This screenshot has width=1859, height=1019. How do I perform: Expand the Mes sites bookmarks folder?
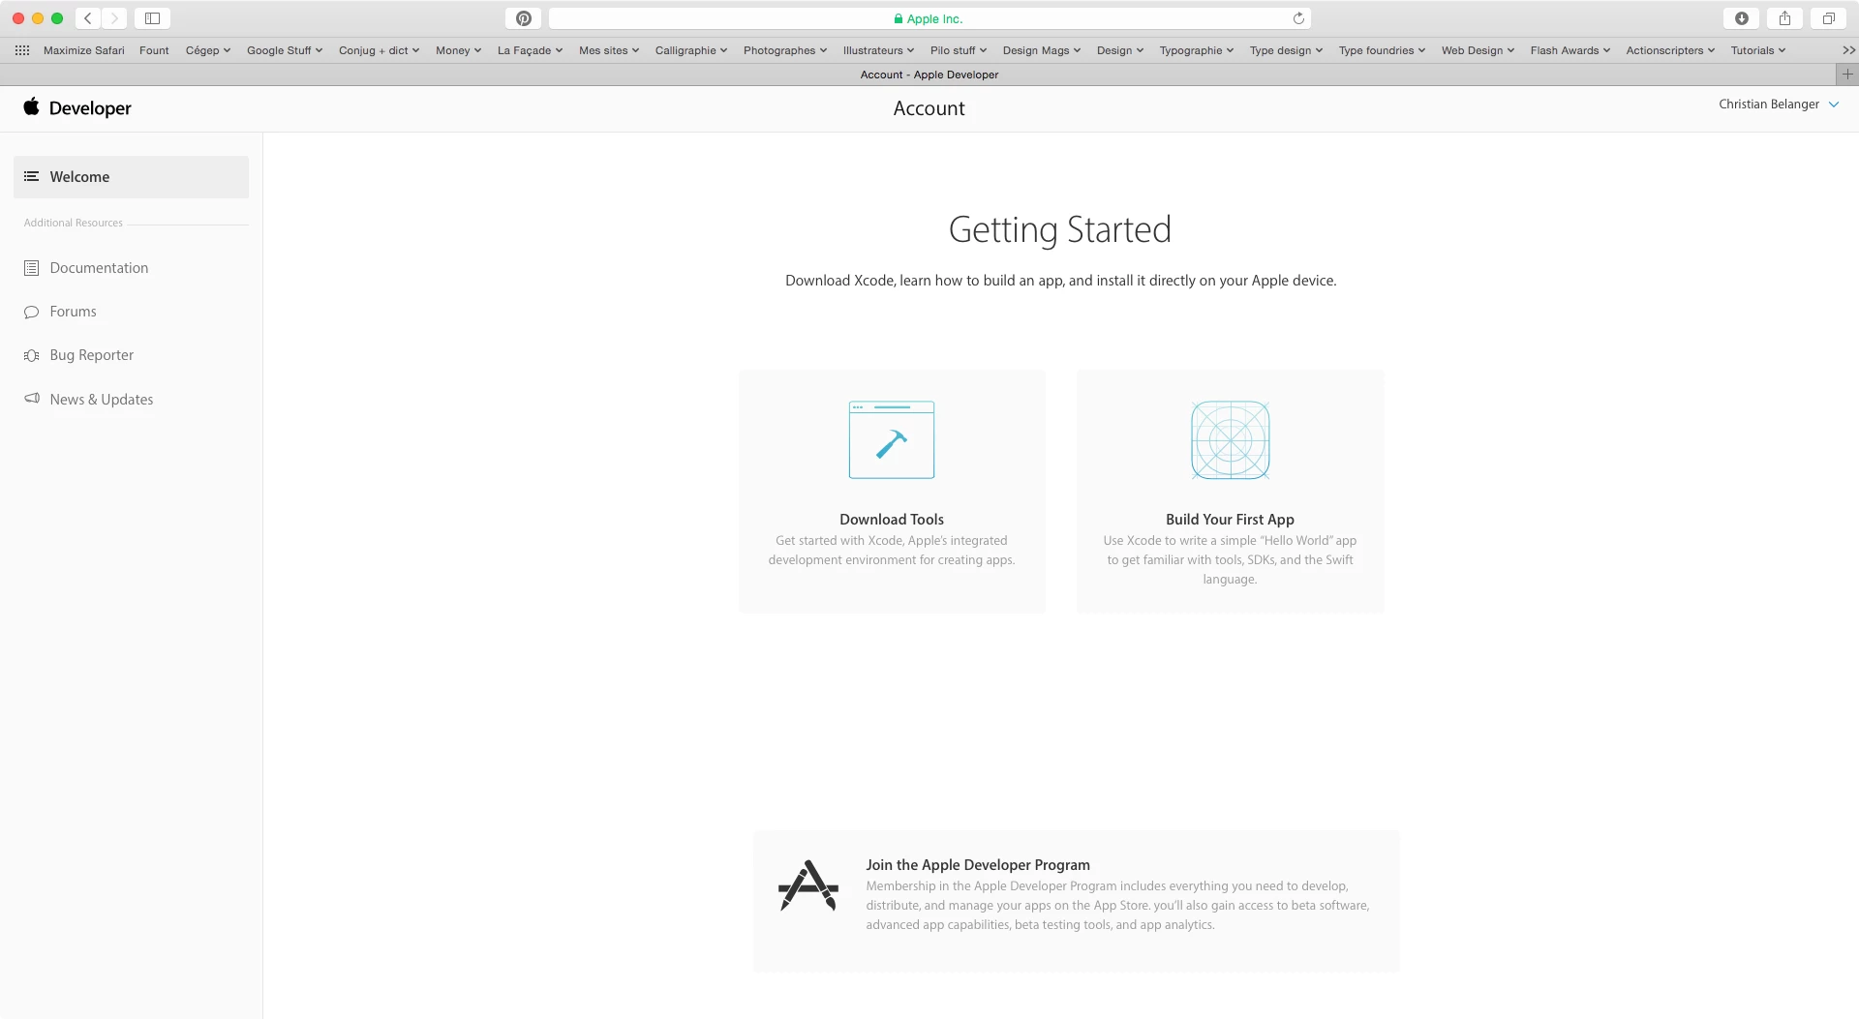609,50
